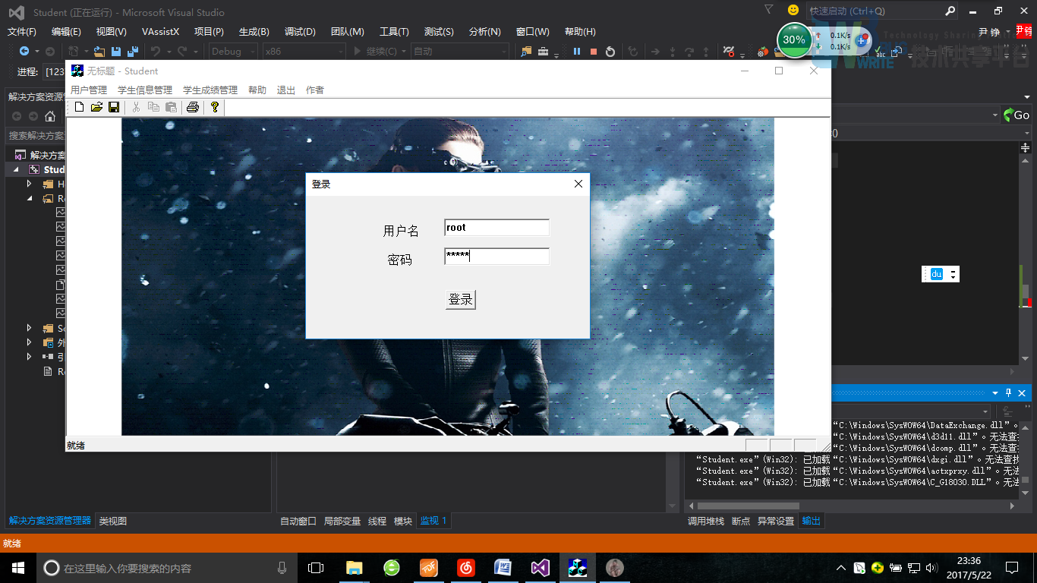Click the abc spell check toolbar icon
This screenshot has width=1037, height=583.
point(880,52)
